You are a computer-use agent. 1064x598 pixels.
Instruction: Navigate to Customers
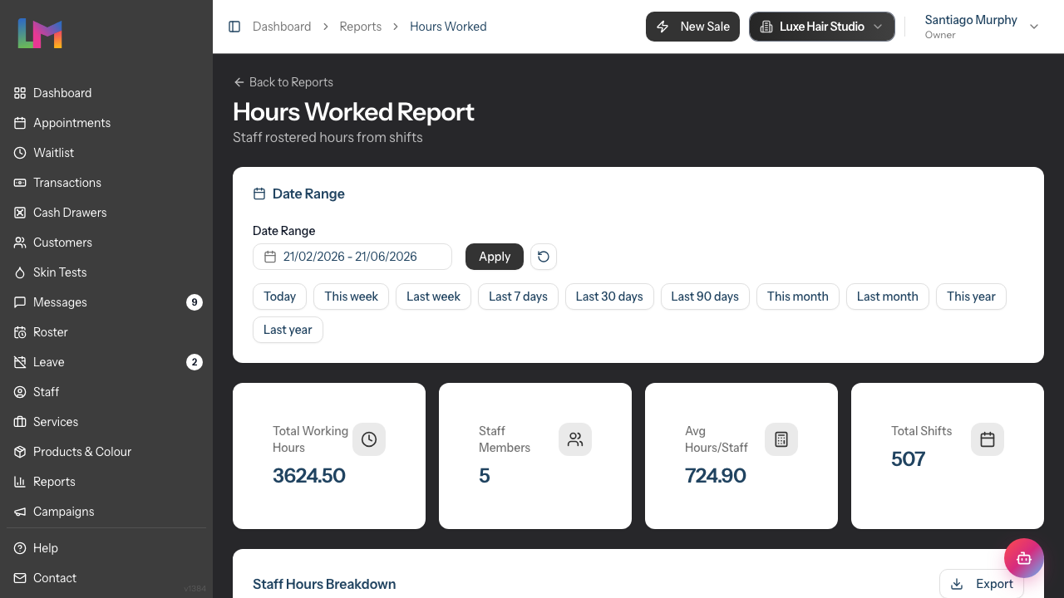(106, 243)
